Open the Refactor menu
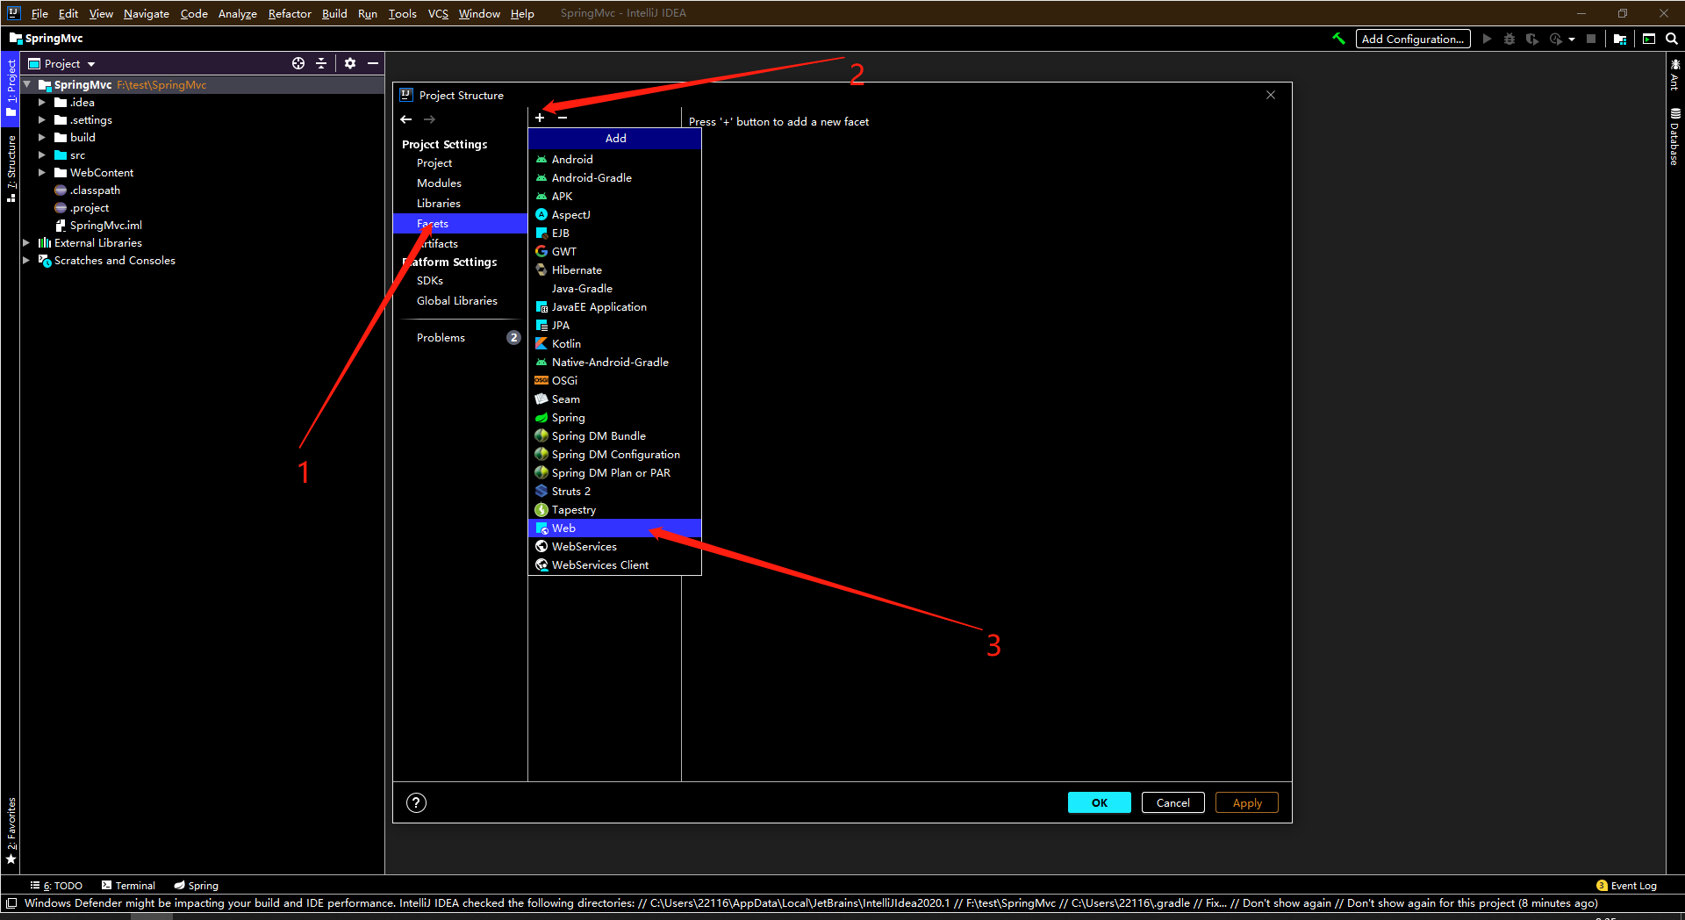The height and width of the screenshot is (920, 1685). click(x=289, y=13)
